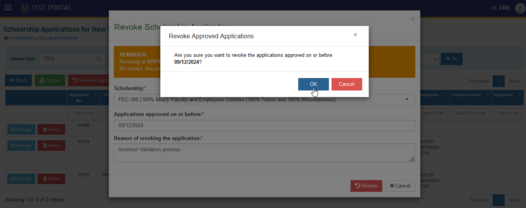Click the Go button
526x208 pixels.
point(451,59)
